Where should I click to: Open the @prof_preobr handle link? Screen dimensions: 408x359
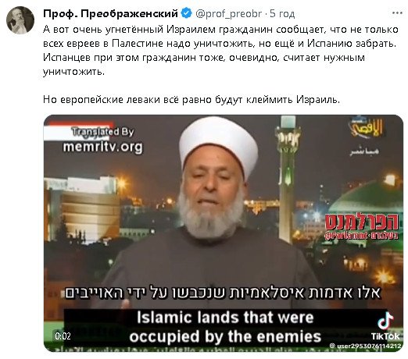click(x=228, y=13)
